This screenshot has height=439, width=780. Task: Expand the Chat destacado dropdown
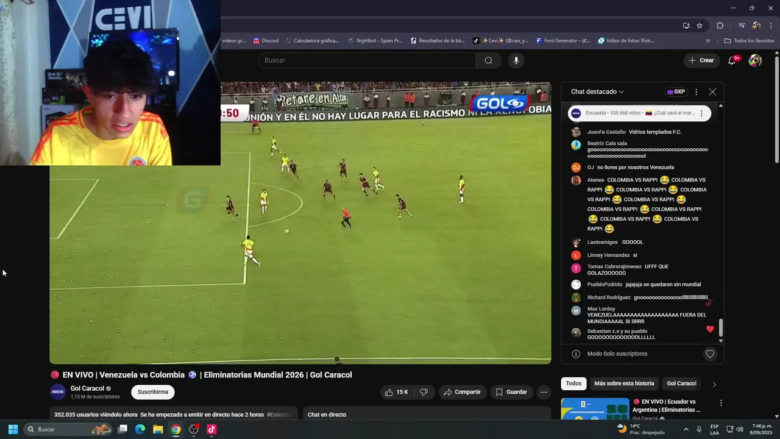tap(597, 92)
